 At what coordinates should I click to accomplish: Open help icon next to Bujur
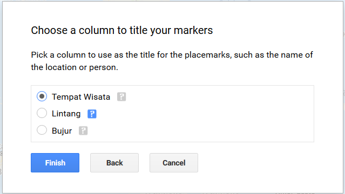point(83,131)
